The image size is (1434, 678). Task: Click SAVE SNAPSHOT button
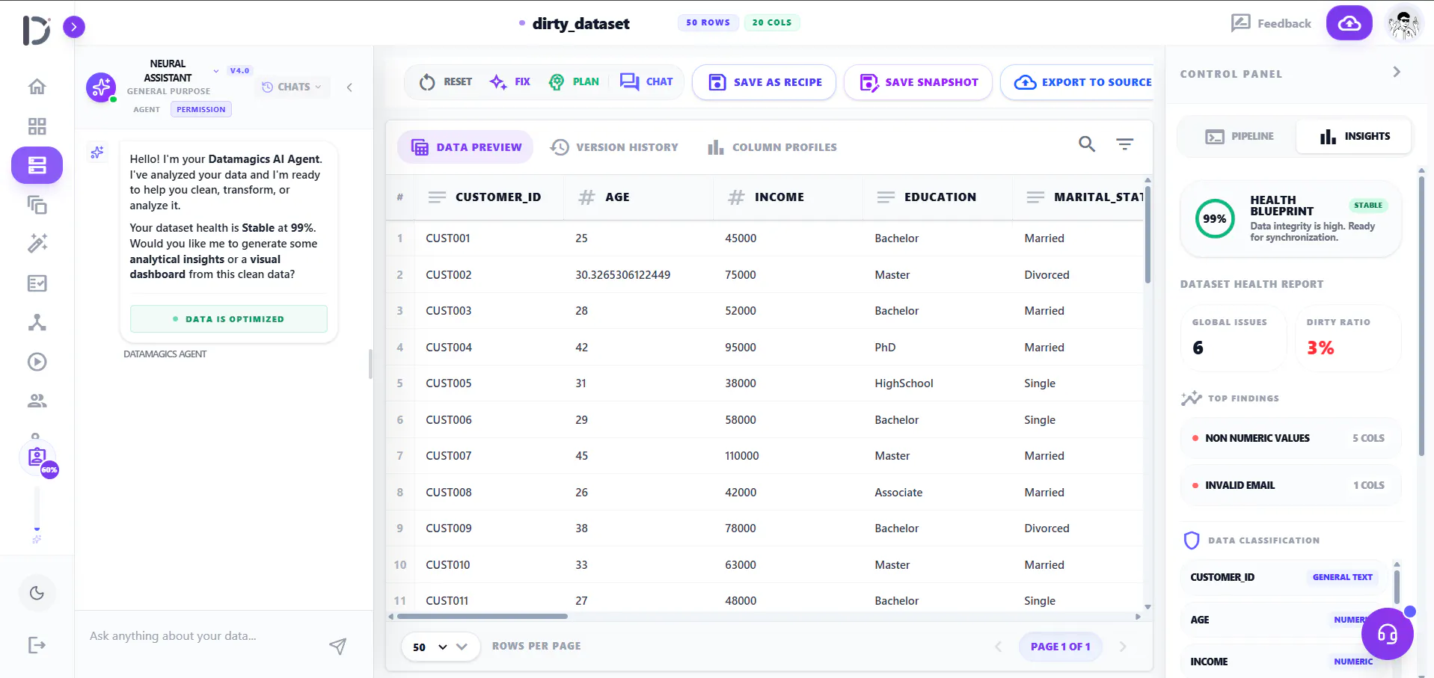click(918, 82)
